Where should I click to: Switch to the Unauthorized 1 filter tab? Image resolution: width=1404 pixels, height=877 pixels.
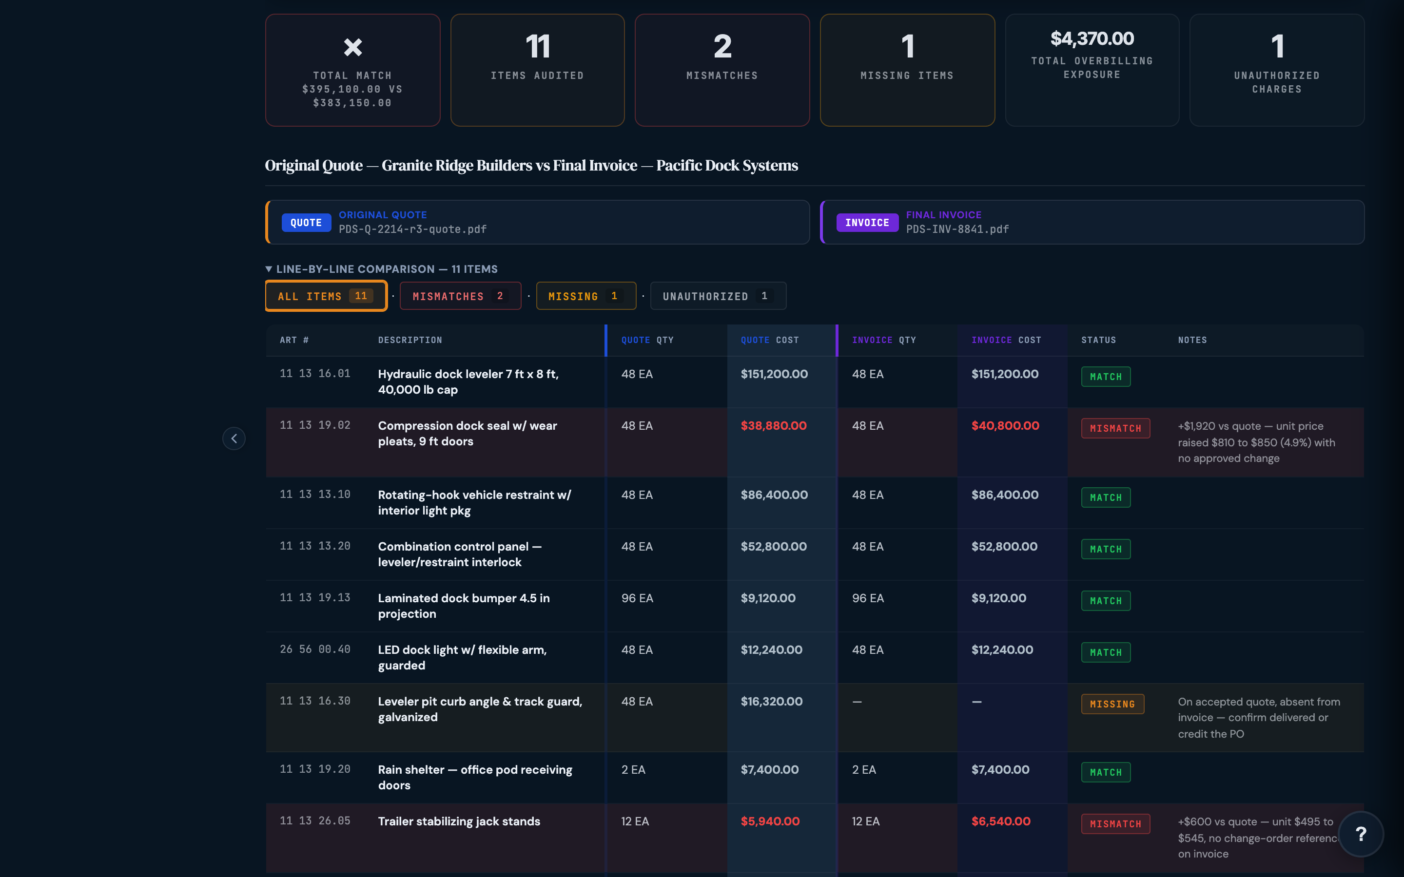tap(718, 296)
